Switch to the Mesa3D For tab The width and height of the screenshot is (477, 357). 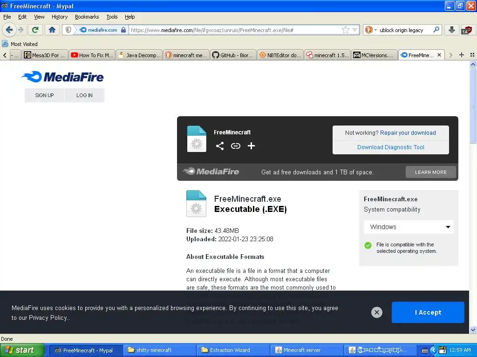coord(45,55)
